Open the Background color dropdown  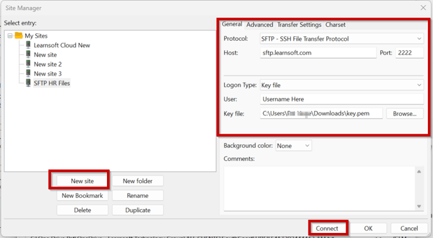tap(293, 146)
